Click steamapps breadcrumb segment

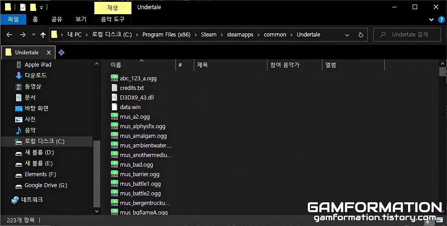coord(240,35)
